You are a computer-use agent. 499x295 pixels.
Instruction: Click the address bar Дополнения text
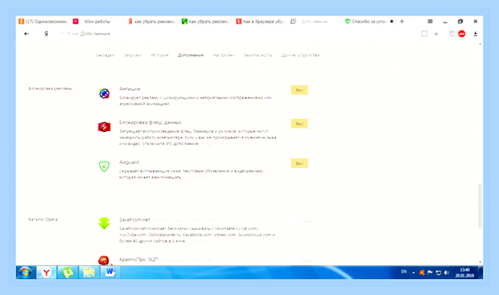pyautogui.click(x=95, y=34)
